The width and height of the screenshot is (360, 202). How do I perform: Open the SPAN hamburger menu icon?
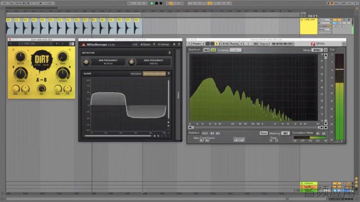click(344, 43)
